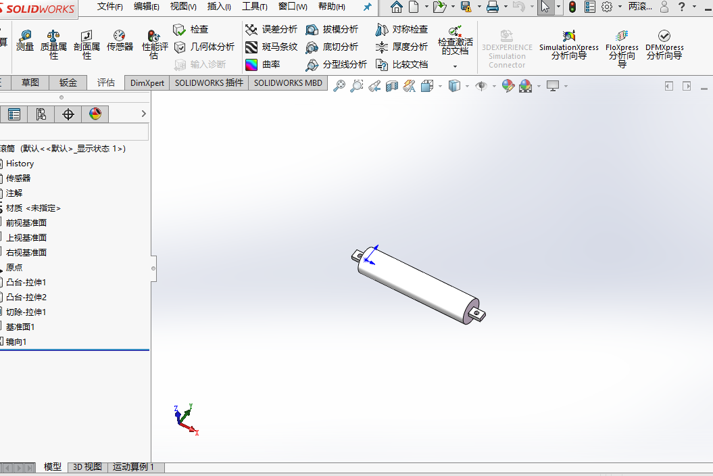Open Edit Appearance color ball icon
This screenshot has height=476, width=713.
click(508, 86)
